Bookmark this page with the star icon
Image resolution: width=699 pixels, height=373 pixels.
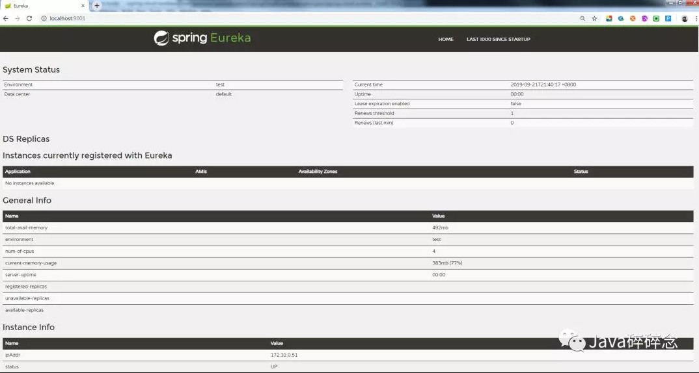[594, 18]
